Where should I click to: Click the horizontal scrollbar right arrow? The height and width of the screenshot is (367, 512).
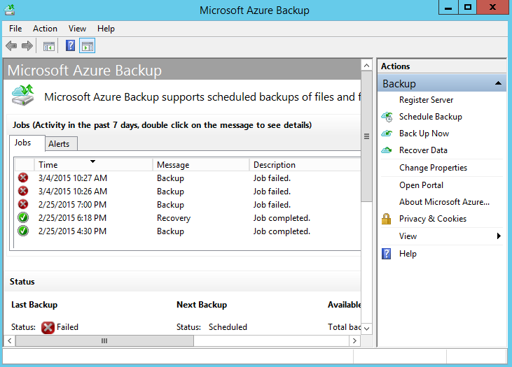point(354,341)
